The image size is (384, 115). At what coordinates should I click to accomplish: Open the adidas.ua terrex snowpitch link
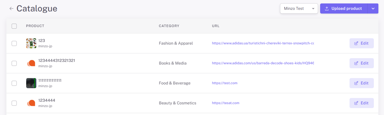(x=263, y=43)
